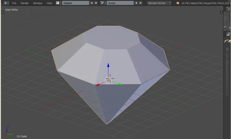Click the red X axis manipulator arrow
Viewport: 231px width, 139px height.
pyautogui.click(x=97, y=85)
